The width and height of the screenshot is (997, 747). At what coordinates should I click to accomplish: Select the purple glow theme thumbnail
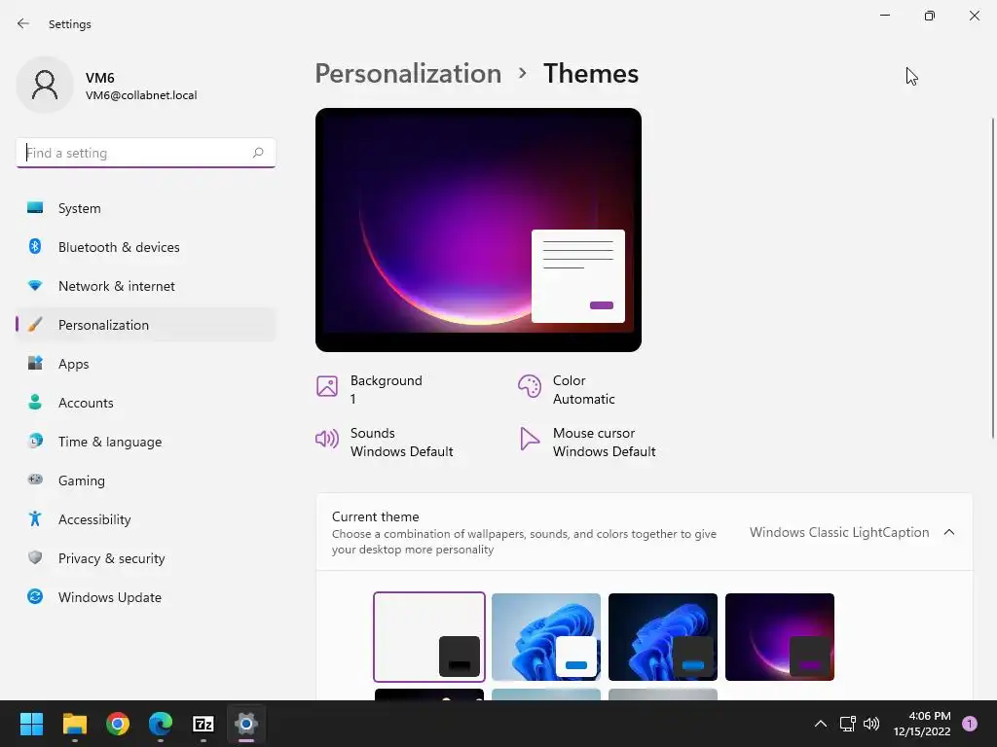point(780,636)
